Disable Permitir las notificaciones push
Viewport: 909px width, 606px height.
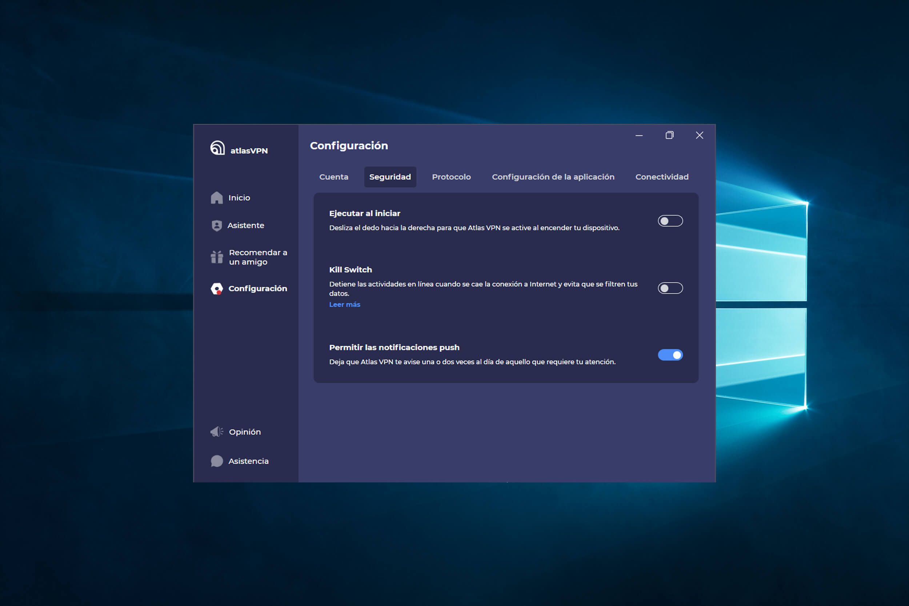(670, 355)
